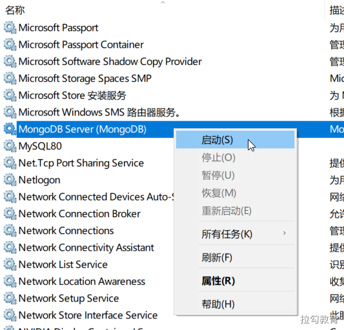Screen dimensions: 344x330
Task: Expand the 所有任务(K) submenu arrow
Action: click(x=285, y=233)
